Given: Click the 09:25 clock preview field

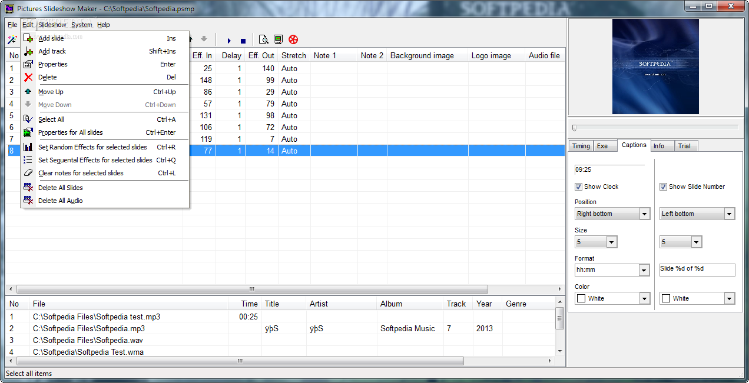Looking at the screenshot, I should 610,169.
